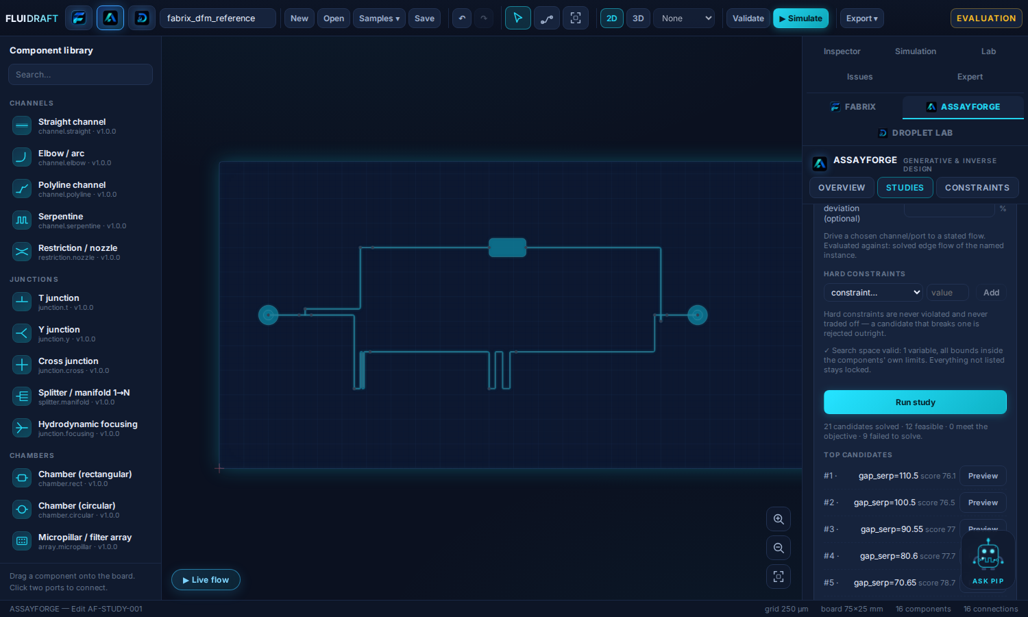Open the AssayForge Studies sub-tab
1028x617 pixels.
[905, 188]
